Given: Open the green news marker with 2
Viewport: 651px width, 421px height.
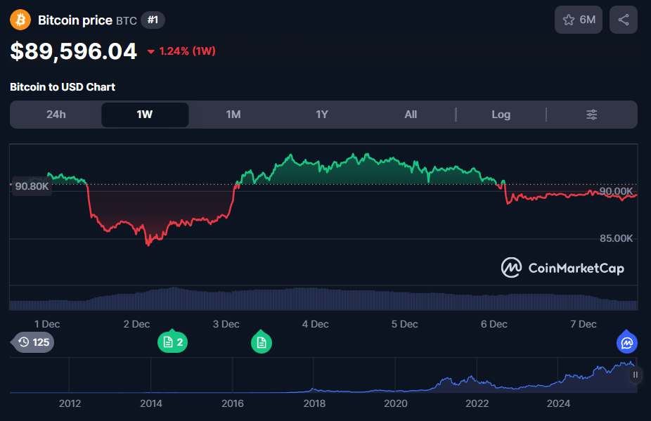Looking at the screenshot, I should click(x=172, y=342).
